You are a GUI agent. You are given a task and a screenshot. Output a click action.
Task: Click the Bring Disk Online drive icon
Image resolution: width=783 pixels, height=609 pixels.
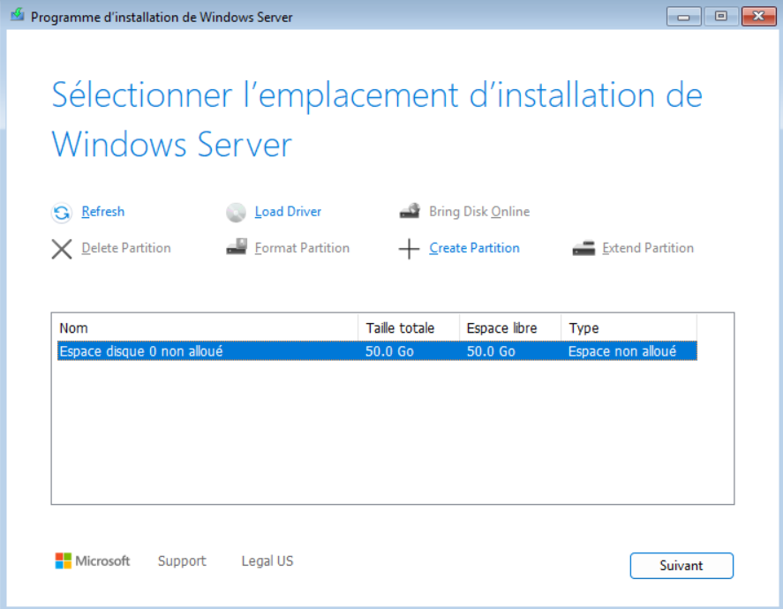[x=410, y=212]
